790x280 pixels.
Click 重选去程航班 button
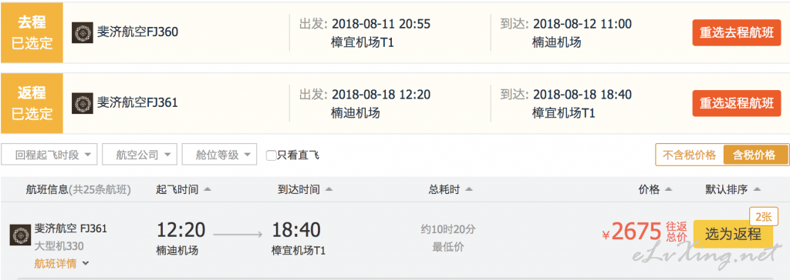[x=737, y=32]
